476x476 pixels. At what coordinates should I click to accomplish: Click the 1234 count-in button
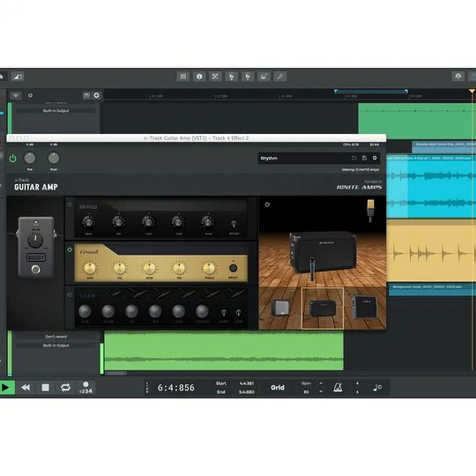pyautogui.click(x=85, y=387)
